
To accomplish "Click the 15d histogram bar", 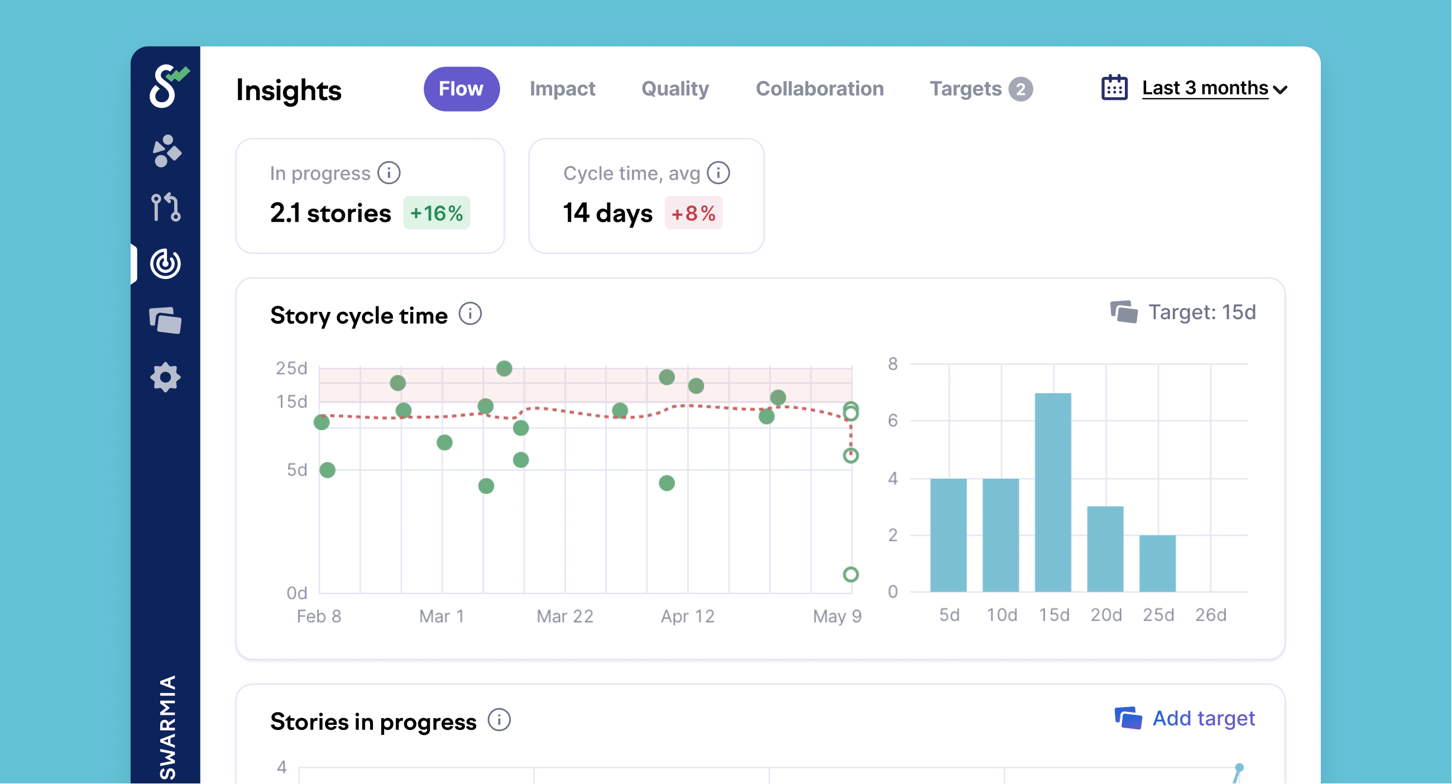I will click(x=1052, y=492).
